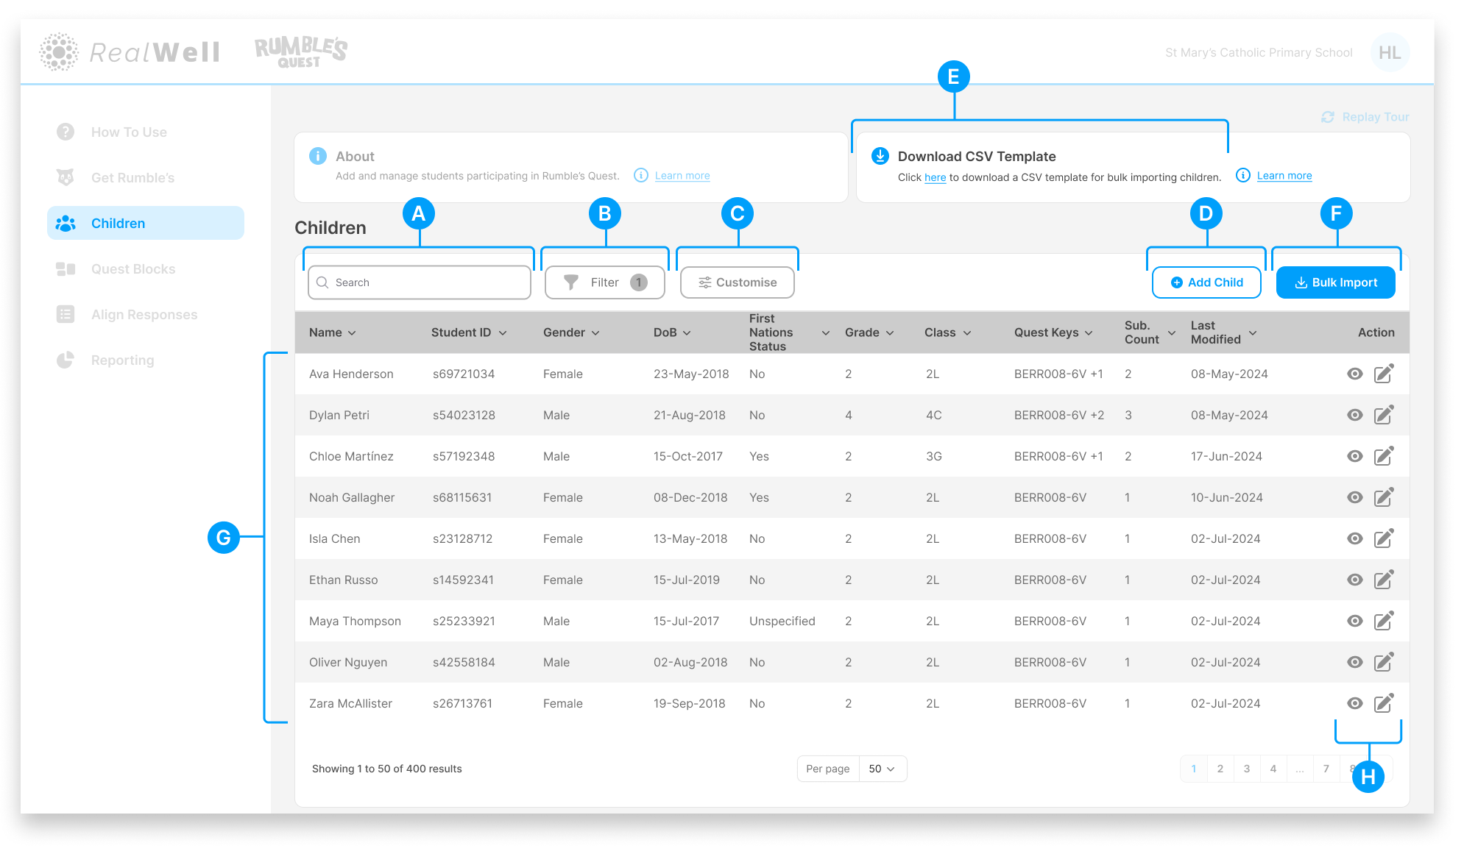Open the edit icon on Zara McAllister row

pyautogui.click(x=1383, y=703)
